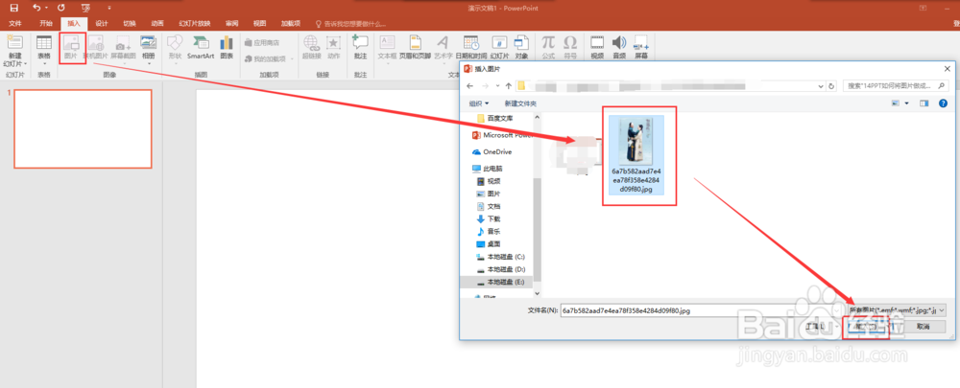Switch to the View (视图) tab
This screenshot has width=960, height=388.
click(259, 24)
